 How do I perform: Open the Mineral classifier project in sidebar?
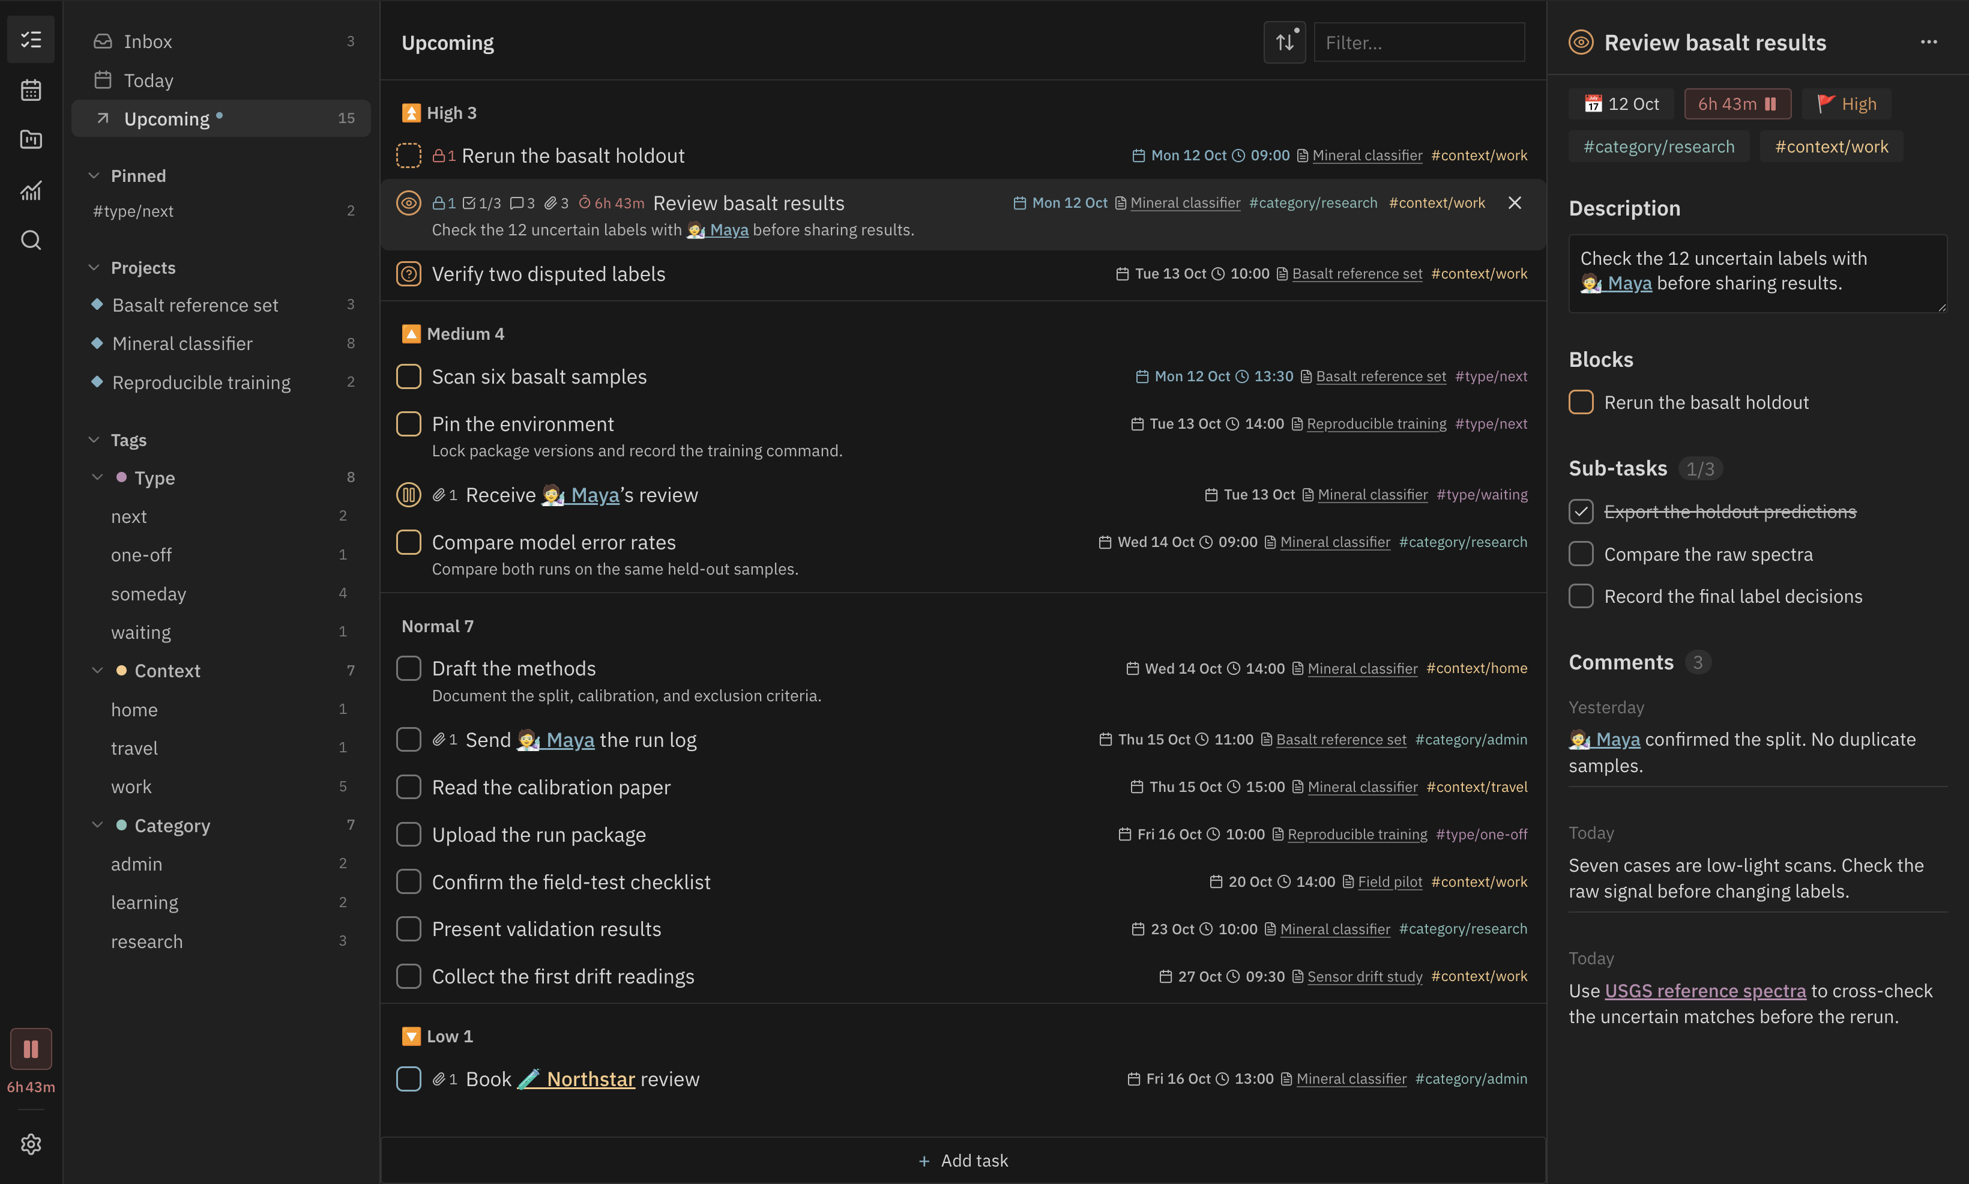click(221, 343)
